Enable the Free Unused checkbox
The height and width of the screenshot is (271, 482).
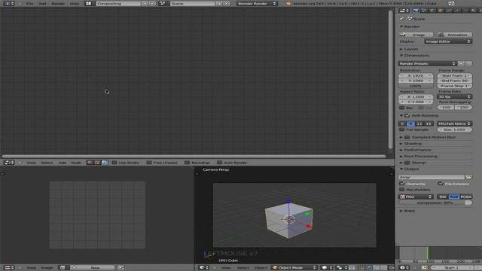click(149, 163)
